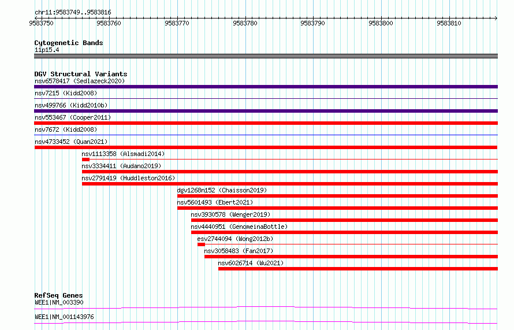Screen dimensions: 514x330
Task: Click the Cytogenetic Bands track title
Action: [x=69, y=43]
